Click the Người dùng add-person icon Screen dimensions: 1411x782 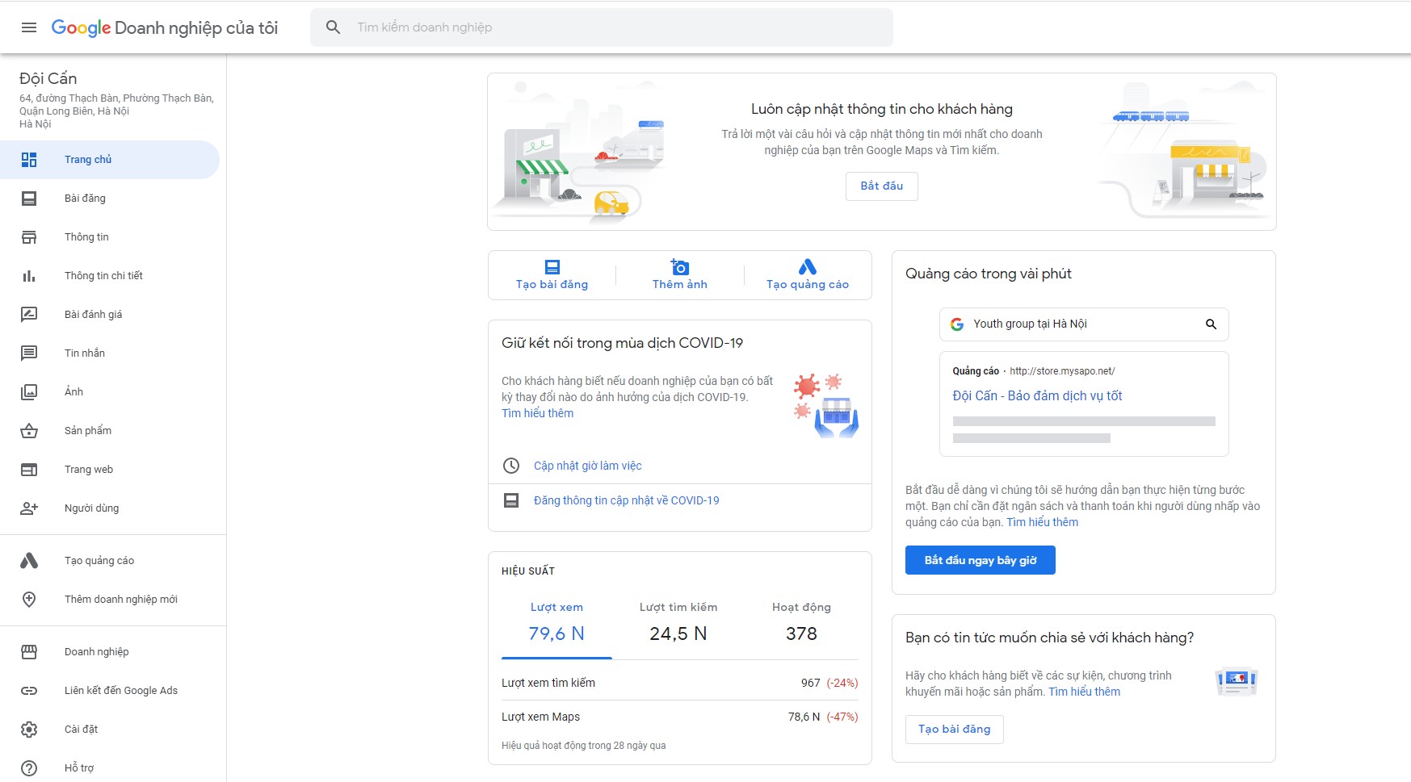[x=29, y=508]
